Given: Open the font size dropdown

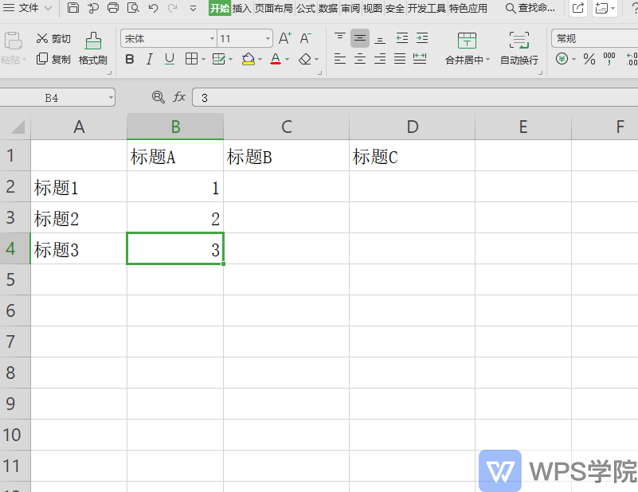Looking at the screenshot, I should click(268, 39).
